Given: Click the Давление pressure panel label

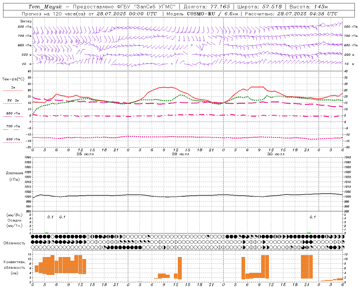Looking at the screenshot, I should click(x=15, y=173).
